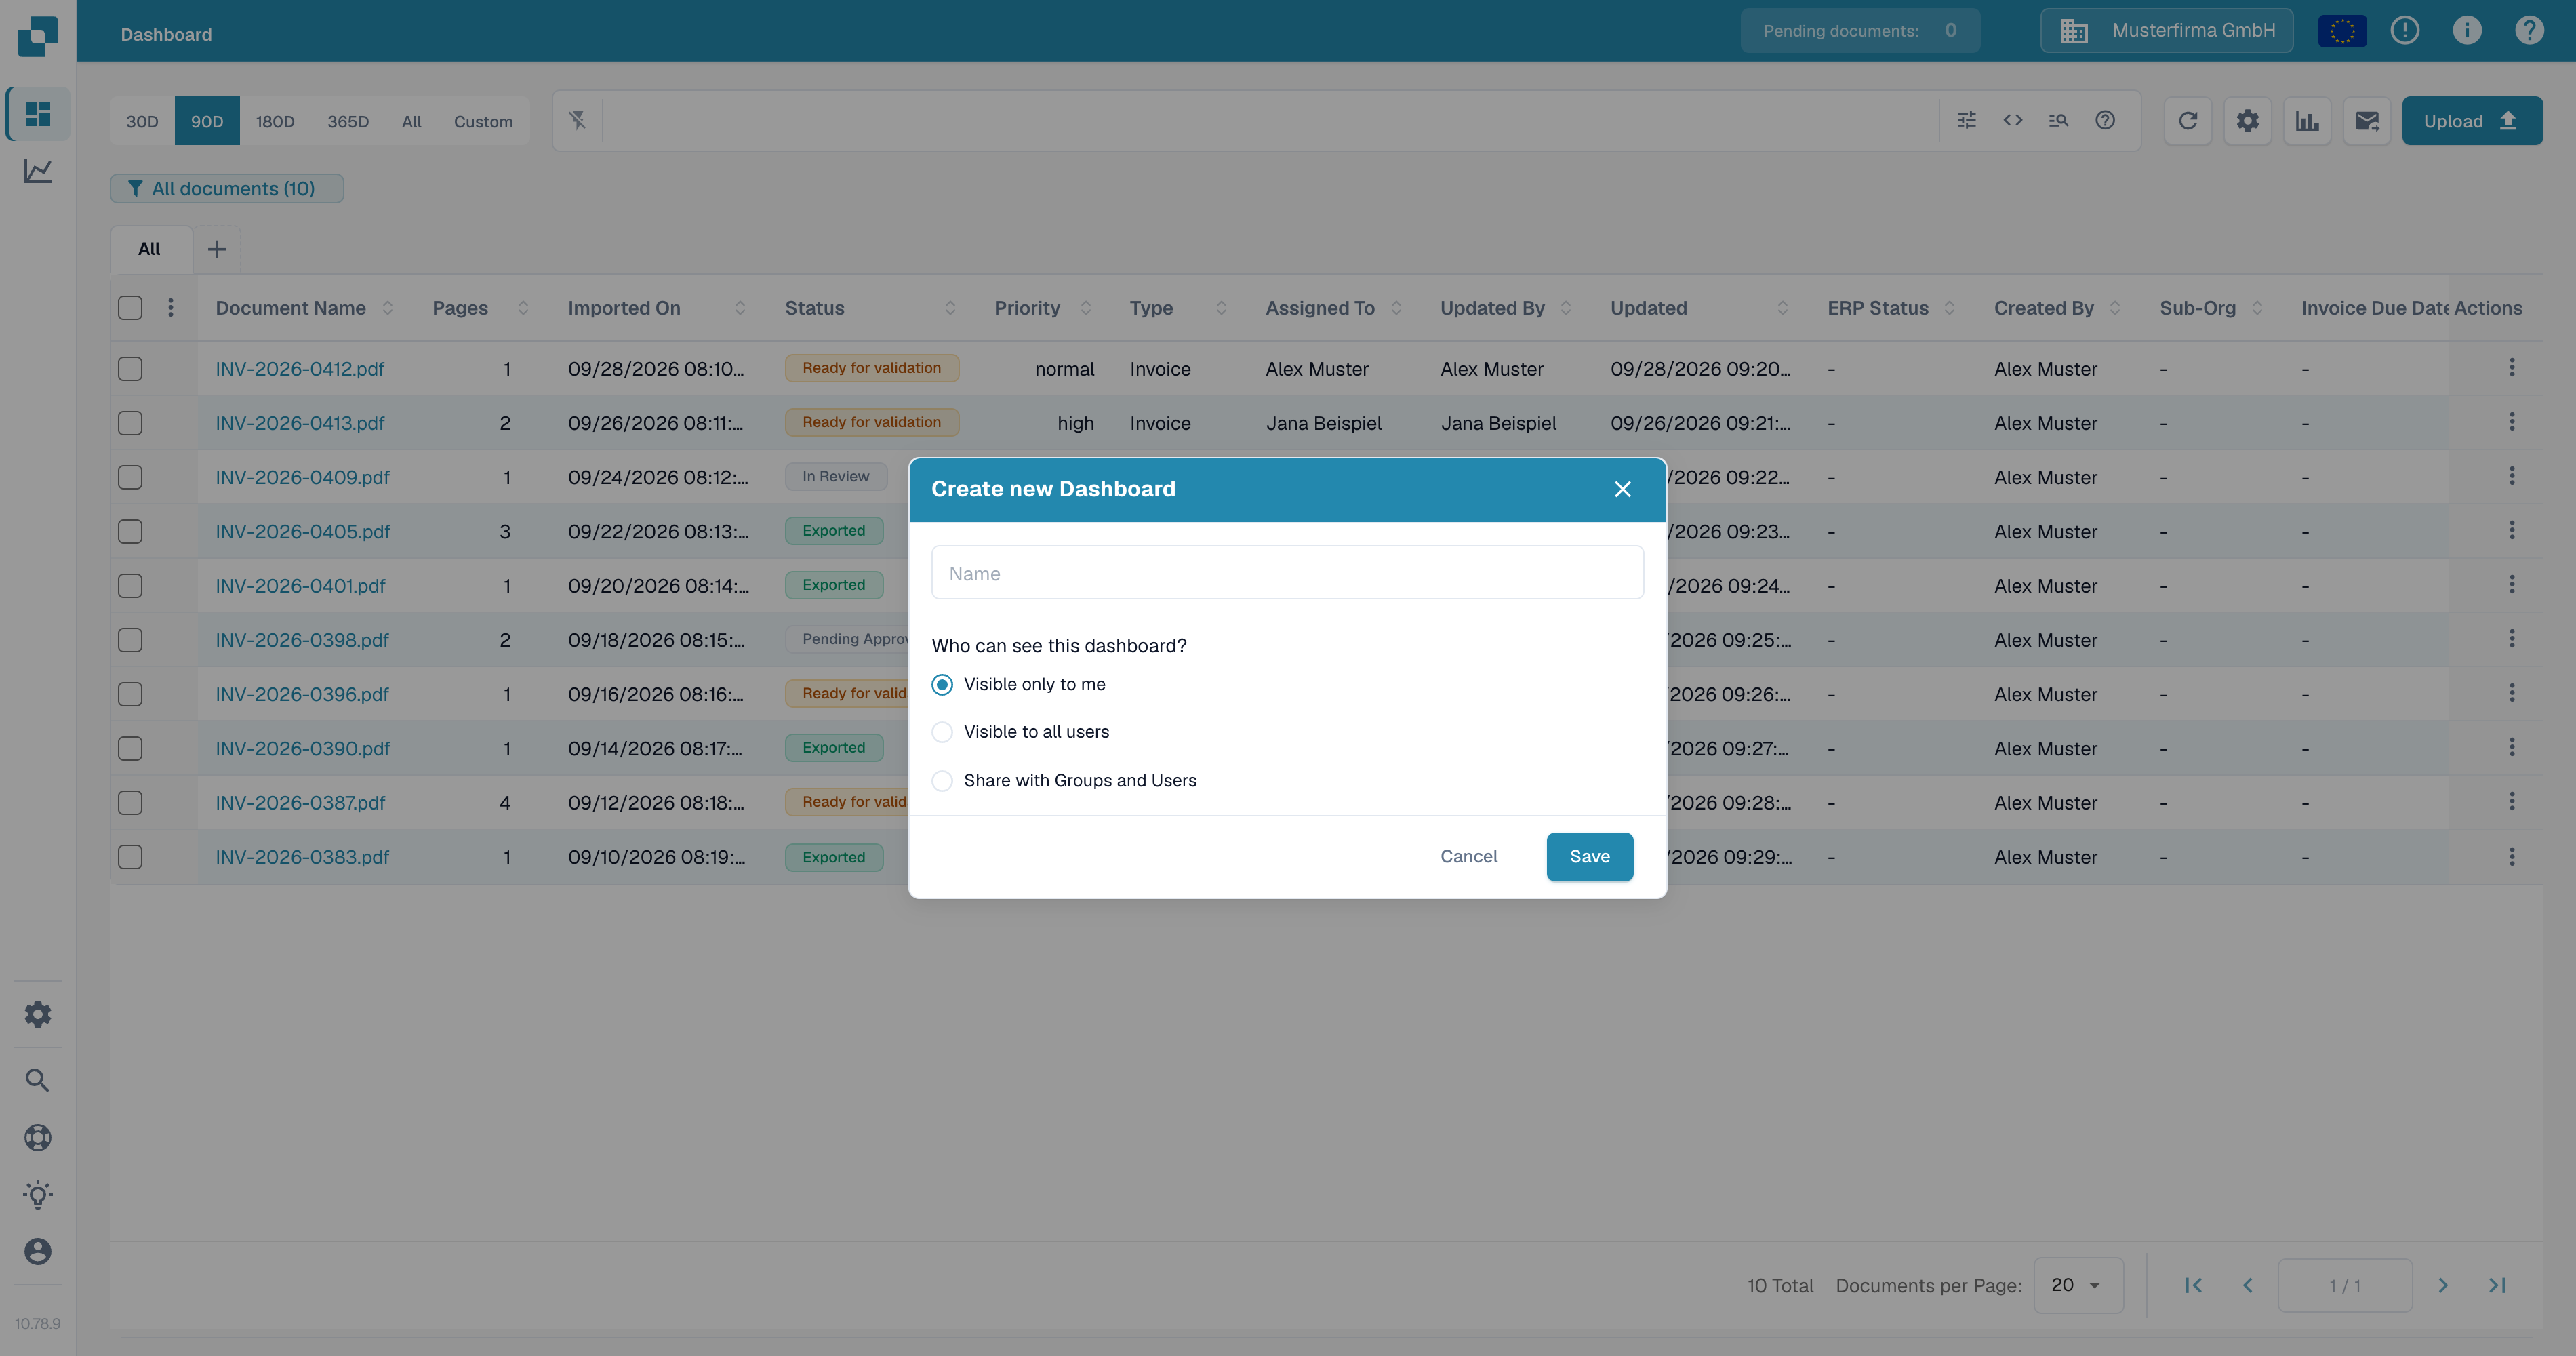
Task: Tick the select-all checkbox in table header
Action: tap(130, 308)
